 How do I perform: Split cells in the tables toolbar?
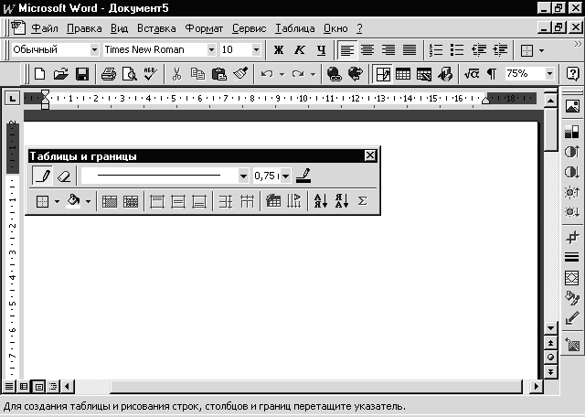pos(131,201)
